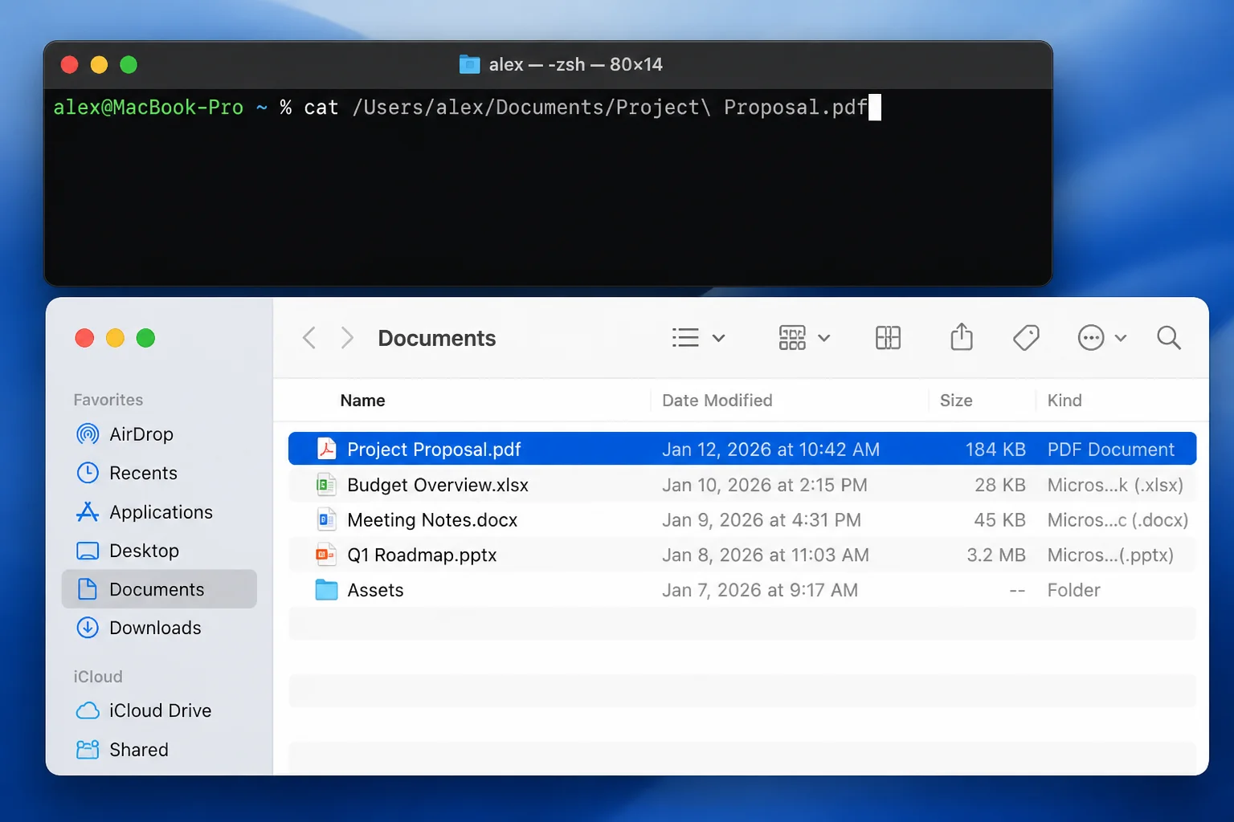This screenshot has height=822, width=1234.
Task: Open AirDrop in the sidebar
Action: pyautogui.click(x=159, y=434)
